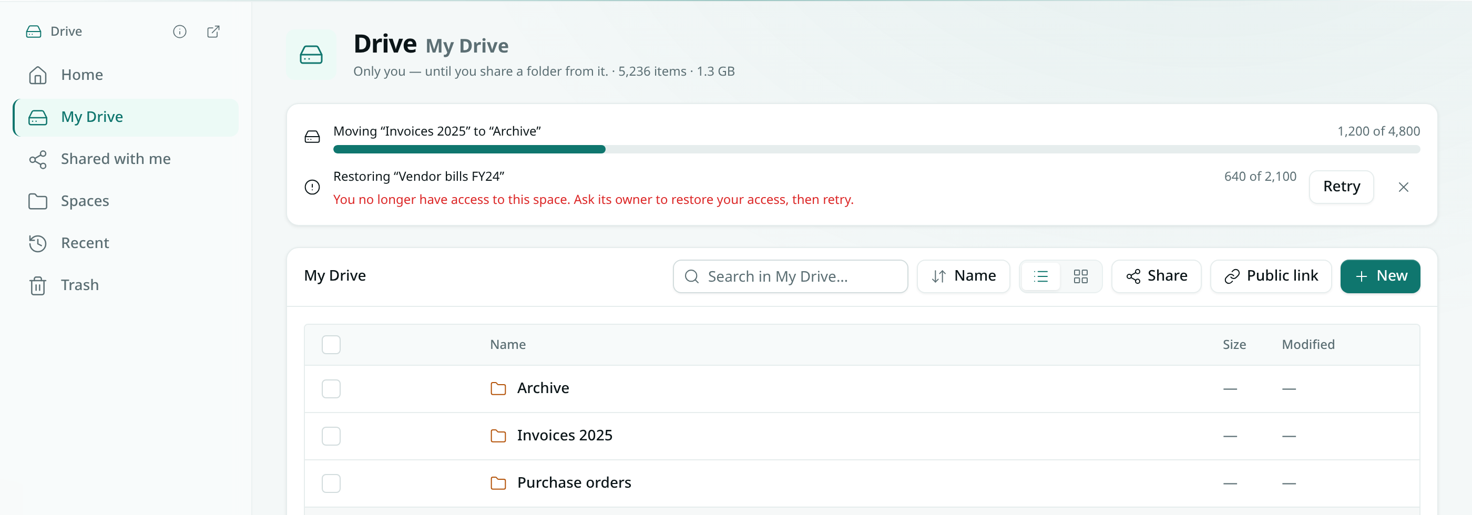
Task: Switch to grid view
Action: click(x=1080, y=276)
